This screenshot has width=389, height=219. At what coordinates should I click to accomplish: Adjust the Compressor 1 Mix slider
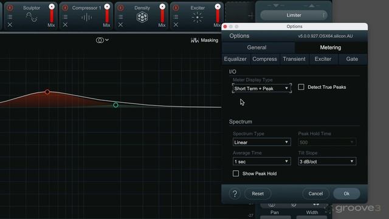click(x=107, y=15)
